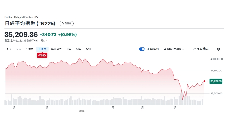The image size is (228, 128).
Task: Click the +340.73 change value
Action: pyautogui.click(x=48, y=35)
